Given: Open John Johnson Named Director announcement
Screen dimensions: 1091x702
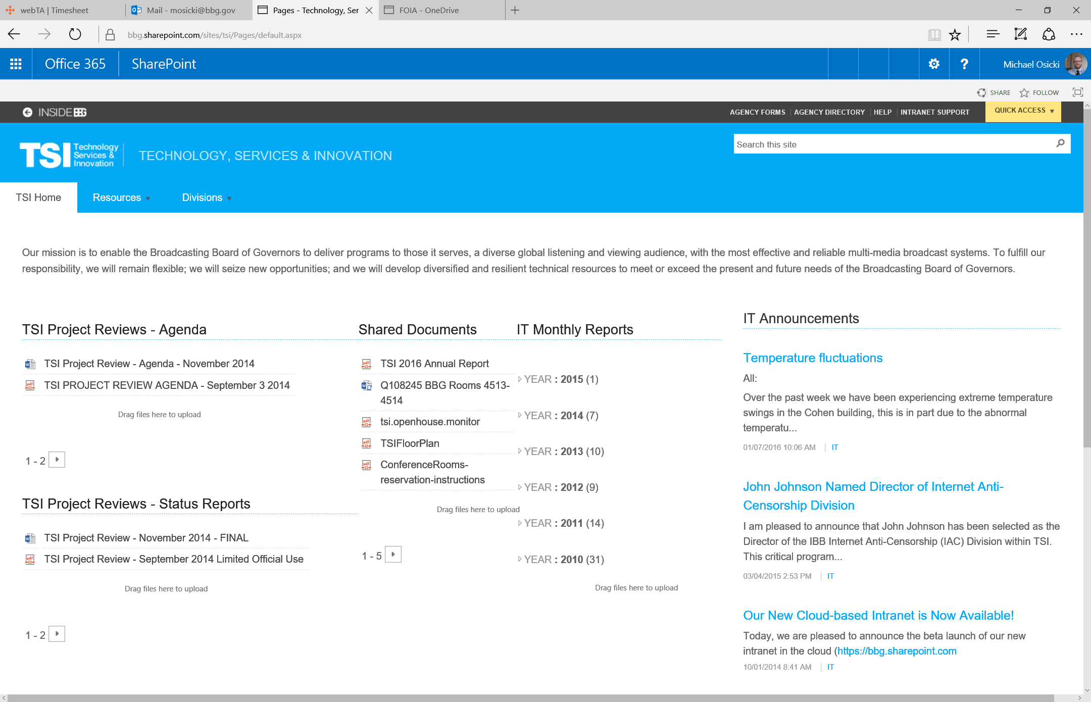Looking at the screenshot, I should coord(873,495).
